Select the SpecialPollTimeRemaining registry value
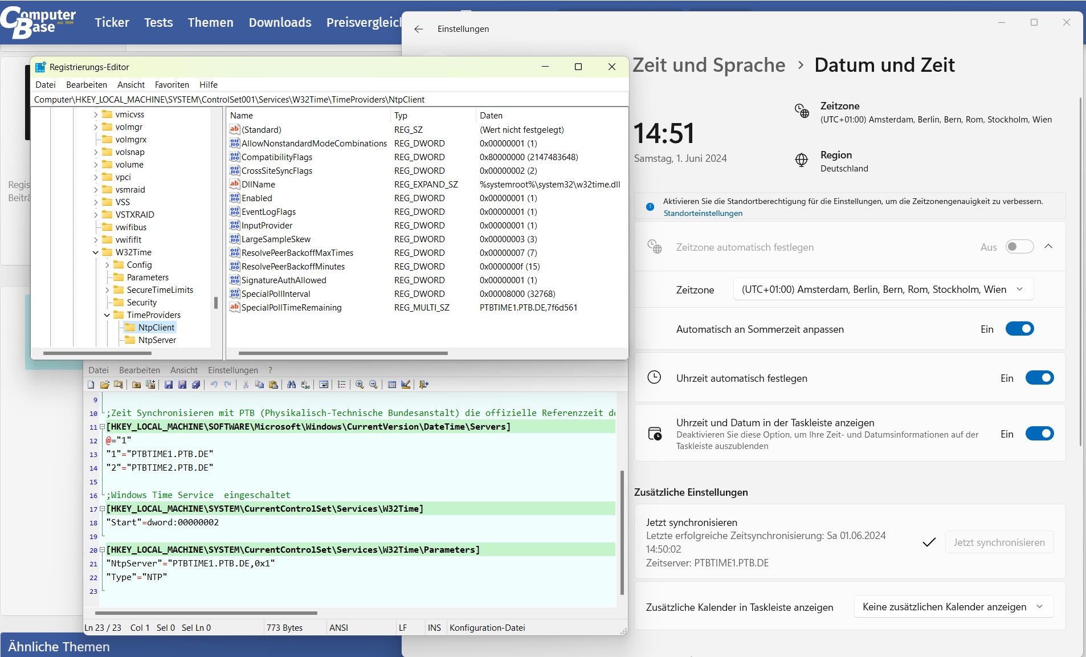 291,308
